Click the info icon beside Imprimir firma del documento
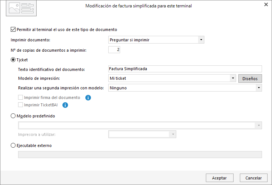This screenshot has width=272, height=185. [88, 97]
